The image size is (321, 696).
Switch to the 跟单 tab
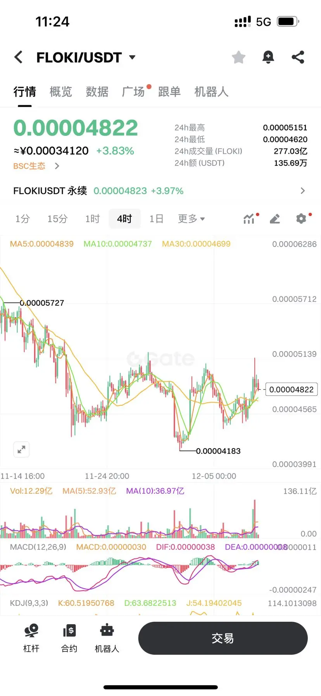[x=169, y=92]
